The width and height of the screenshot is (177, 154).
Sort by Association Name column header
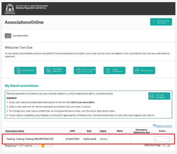point(15,131)
